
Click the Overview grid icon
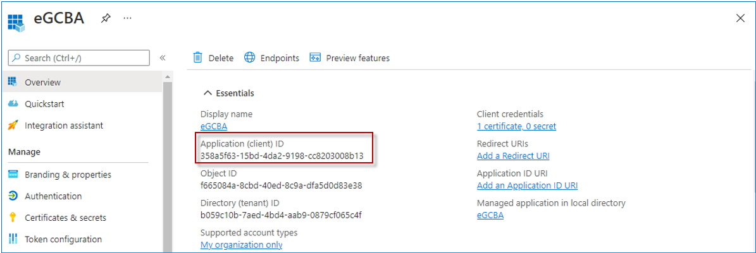pyautogui.click(x=13, y=81)
